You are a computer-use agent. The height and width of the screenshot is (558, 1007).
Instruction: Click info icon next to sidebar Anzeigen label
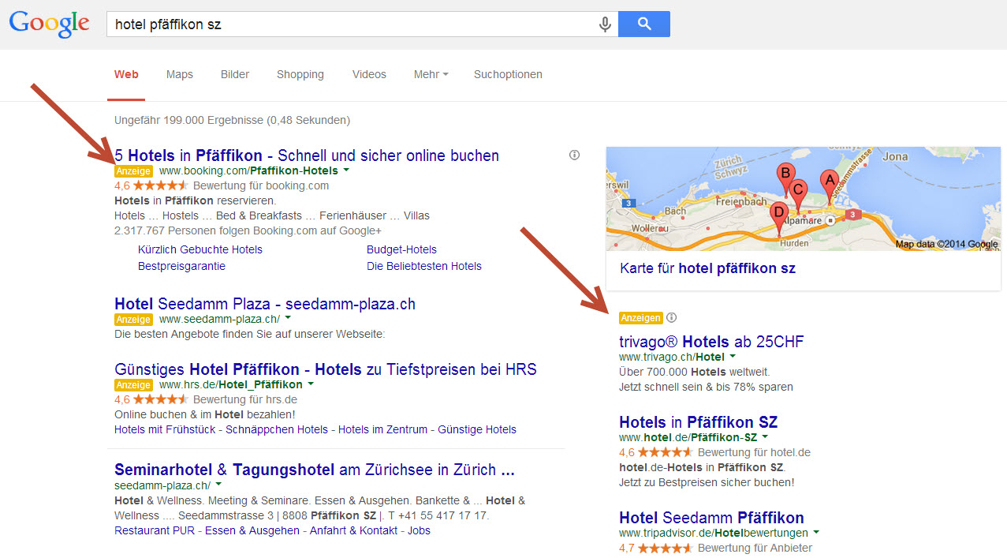[x=672, y=318]
